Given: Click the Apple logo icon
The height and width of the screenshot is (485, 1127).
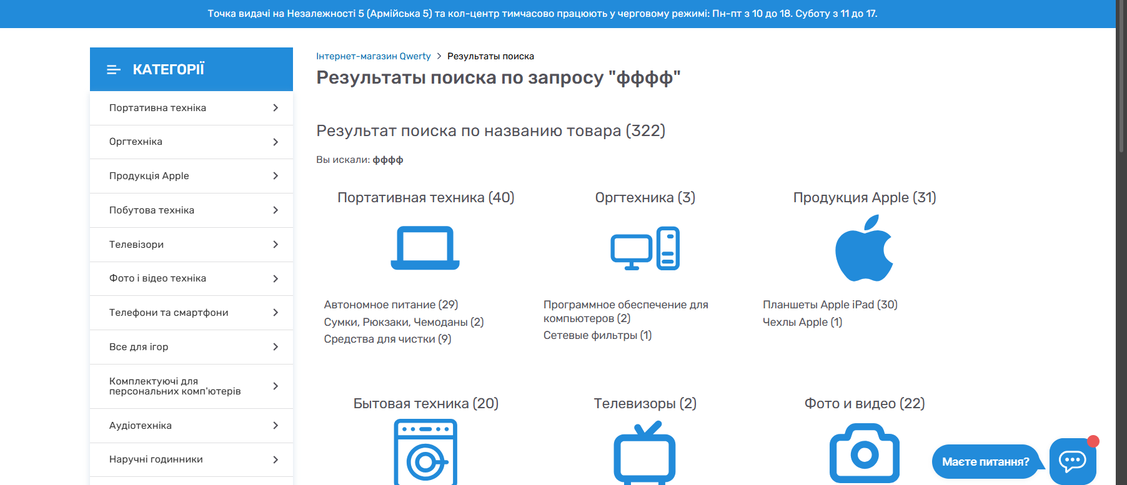Looking at the screenshot, I should coord(864,248).
